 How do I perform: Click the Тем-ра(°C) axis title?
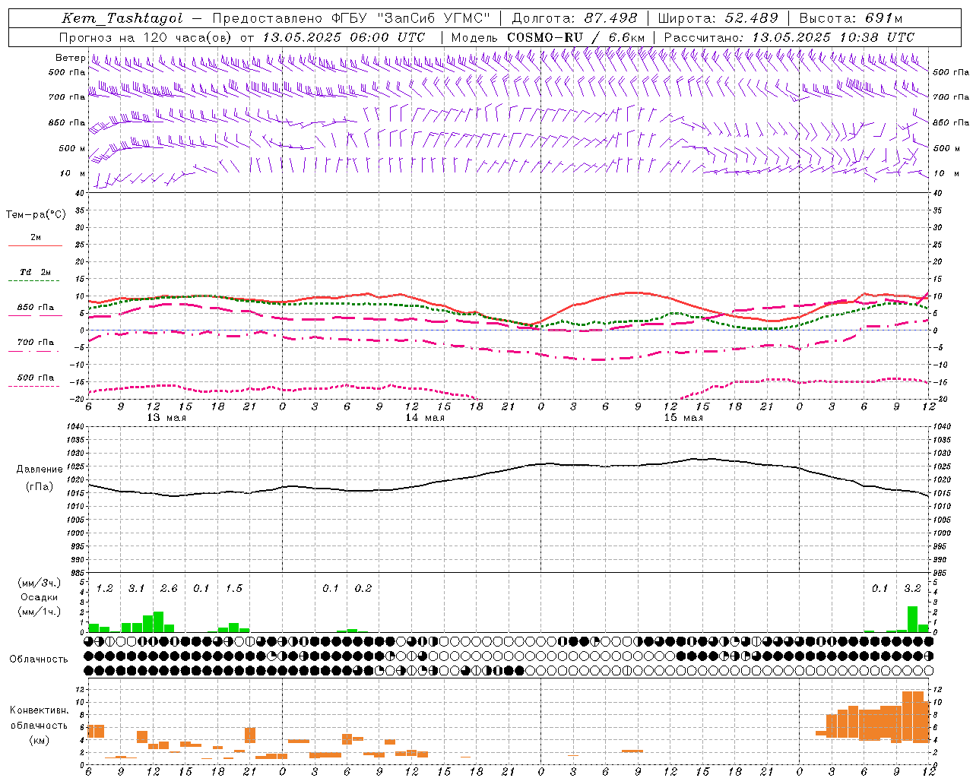click(36, 215)
